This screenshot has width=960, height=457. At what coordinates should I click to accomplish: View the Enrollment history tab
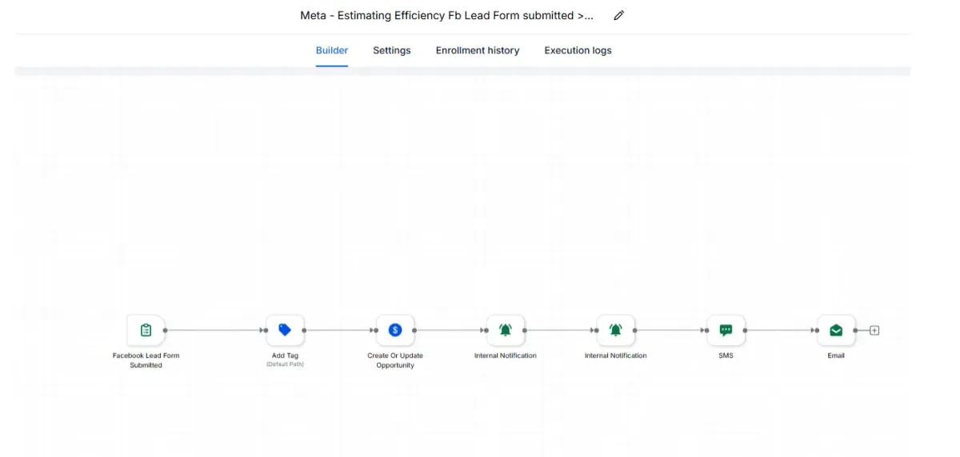pos(478,50)
